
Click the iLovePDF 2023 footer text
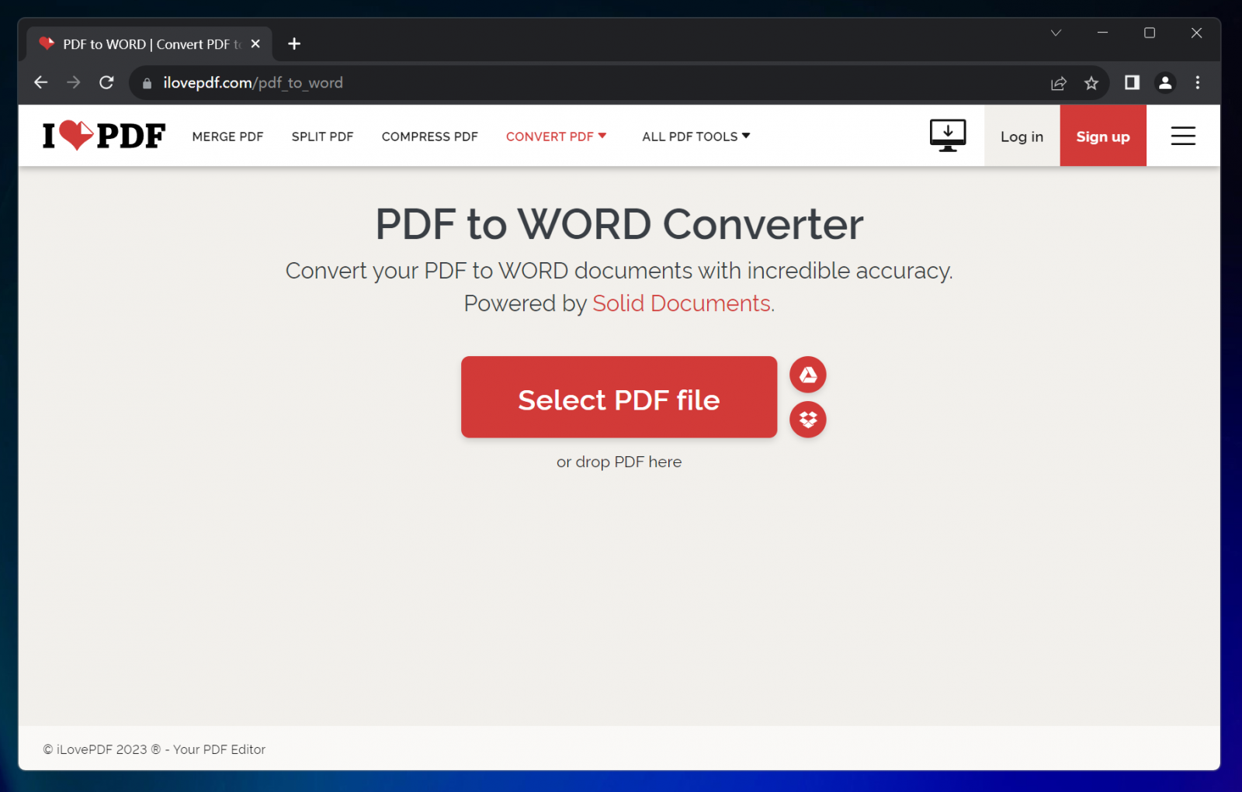[154, 749]
